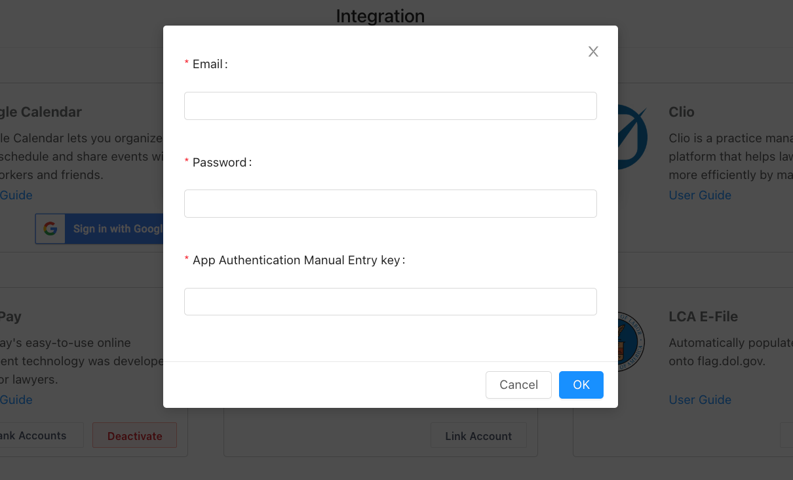This screenshot has width=793, height=480.
Task: Open the Clio User Guide link
Action: click(x=700, y=195)
